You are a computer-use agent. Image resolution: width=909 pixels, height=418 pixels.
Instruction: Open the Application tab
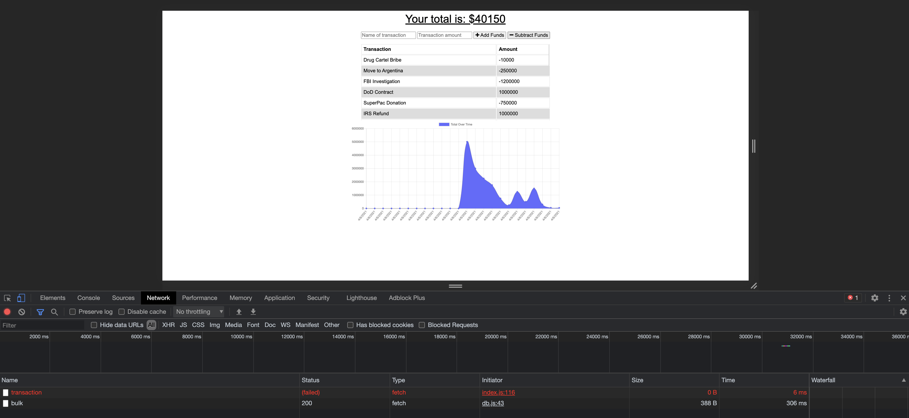pos(279,298)
